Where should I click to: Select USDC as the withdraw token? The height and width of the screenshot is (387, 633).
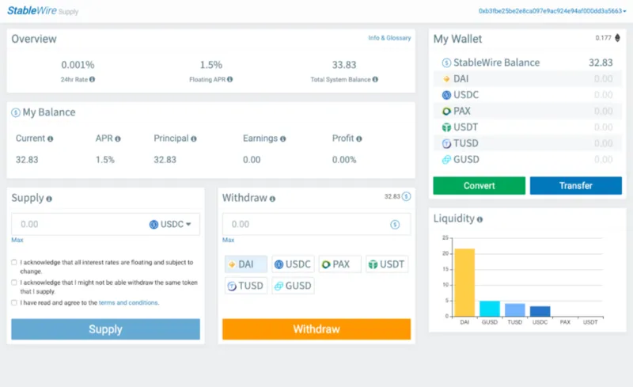[x=293, y=264]
